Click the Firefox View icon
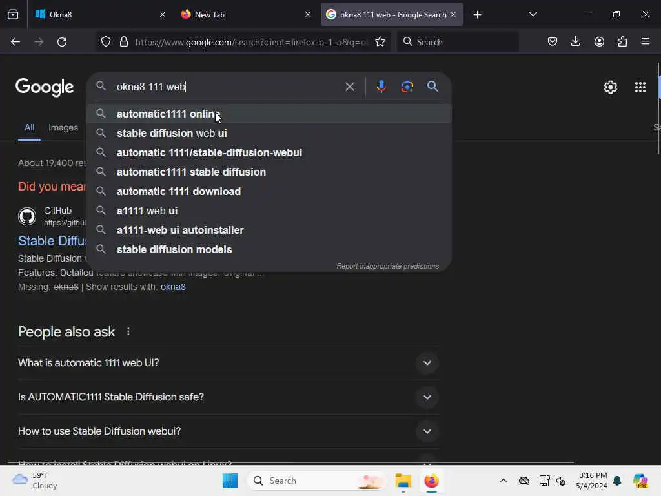The image size is (661, 496). (13, 14)
